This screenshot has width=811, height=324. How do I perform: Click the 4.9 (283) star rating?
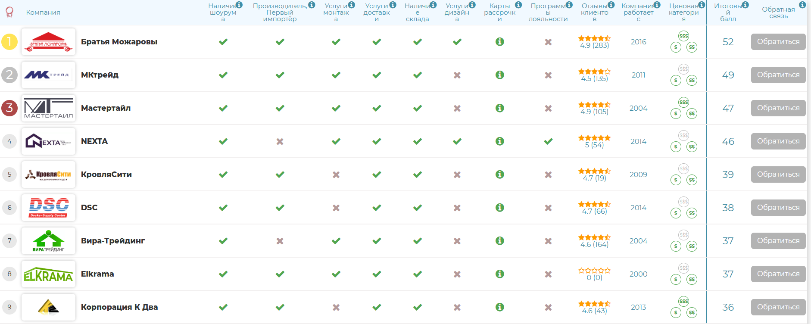coord(594,42)
